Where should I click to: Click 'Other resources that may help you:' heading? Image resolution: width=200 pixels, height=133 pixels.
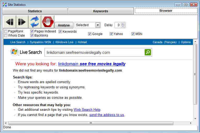pos(42,105)
